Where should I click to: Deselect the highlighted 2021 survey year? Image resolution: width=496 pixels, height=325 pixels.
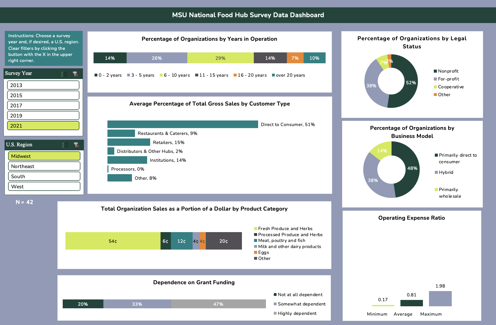tap(43, 126)
